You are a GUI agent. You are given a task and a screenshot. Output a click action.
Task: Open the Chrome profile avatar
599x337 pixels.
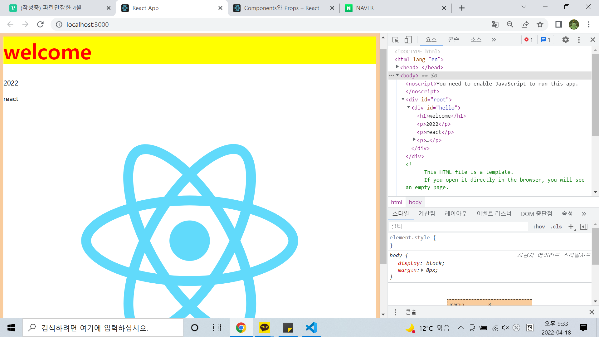point(574,24)
